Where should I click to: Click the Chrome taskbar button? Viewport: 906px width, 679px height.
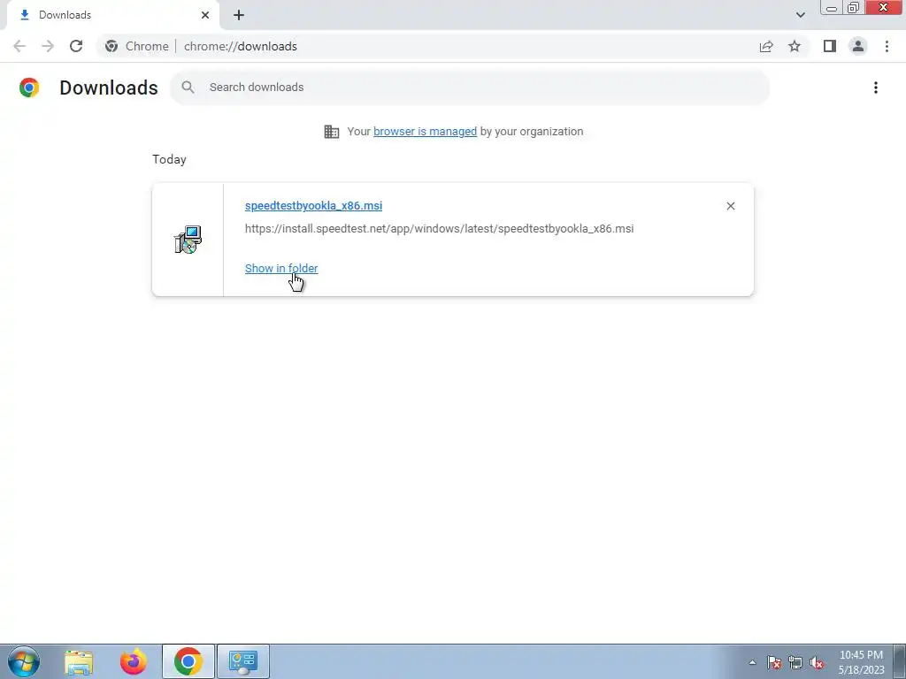188,661
